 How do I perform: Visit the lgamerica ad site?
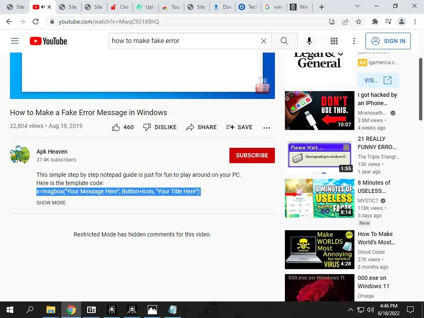pos(378,80)
